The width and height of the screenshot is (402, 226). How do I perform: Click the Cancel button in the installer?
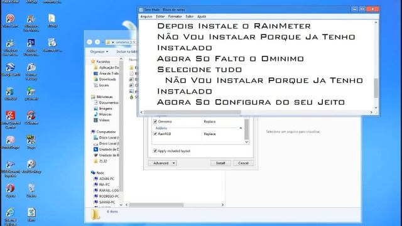[x=243, y=163]
